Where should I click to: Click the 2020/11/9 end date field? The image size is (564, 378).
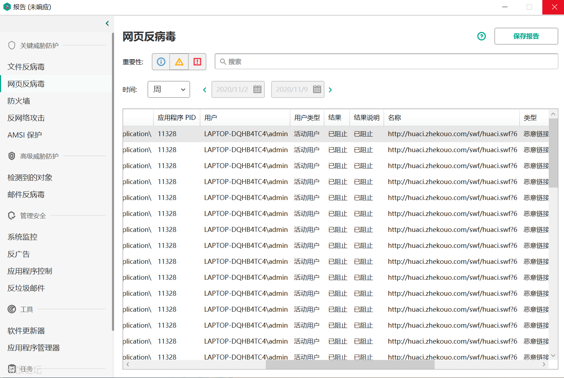[298, 89]
